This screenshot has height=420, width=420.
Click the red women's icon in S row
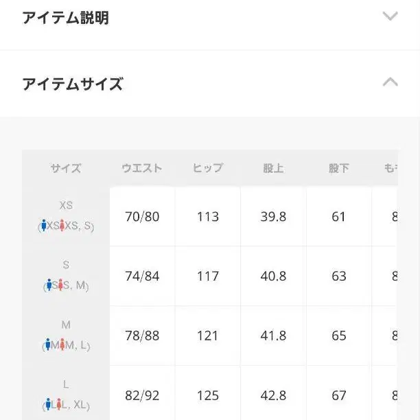[61, 285]
